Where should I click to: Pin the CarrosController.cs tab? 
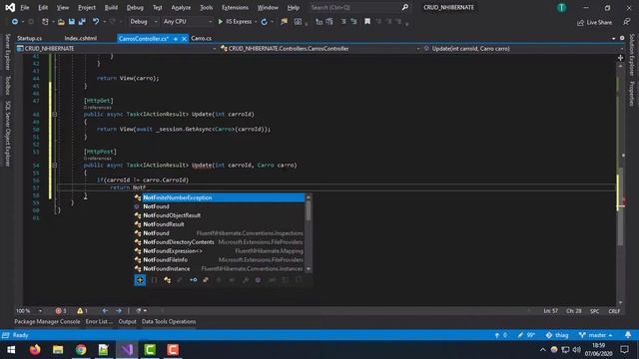click(x=176, y=39)
